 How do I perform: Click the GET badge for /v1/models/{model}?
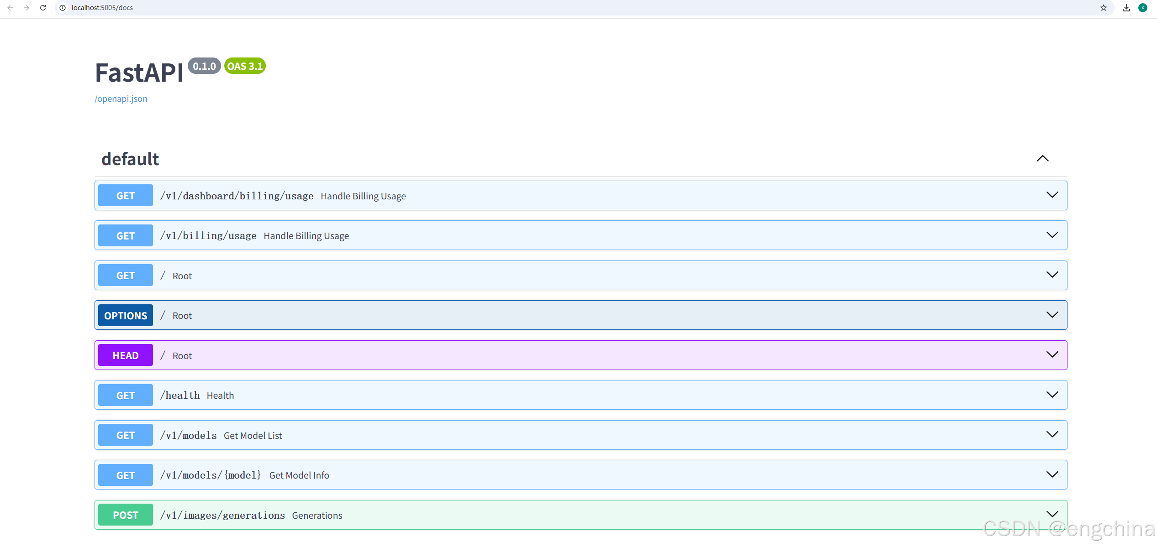tap(126, 475)
